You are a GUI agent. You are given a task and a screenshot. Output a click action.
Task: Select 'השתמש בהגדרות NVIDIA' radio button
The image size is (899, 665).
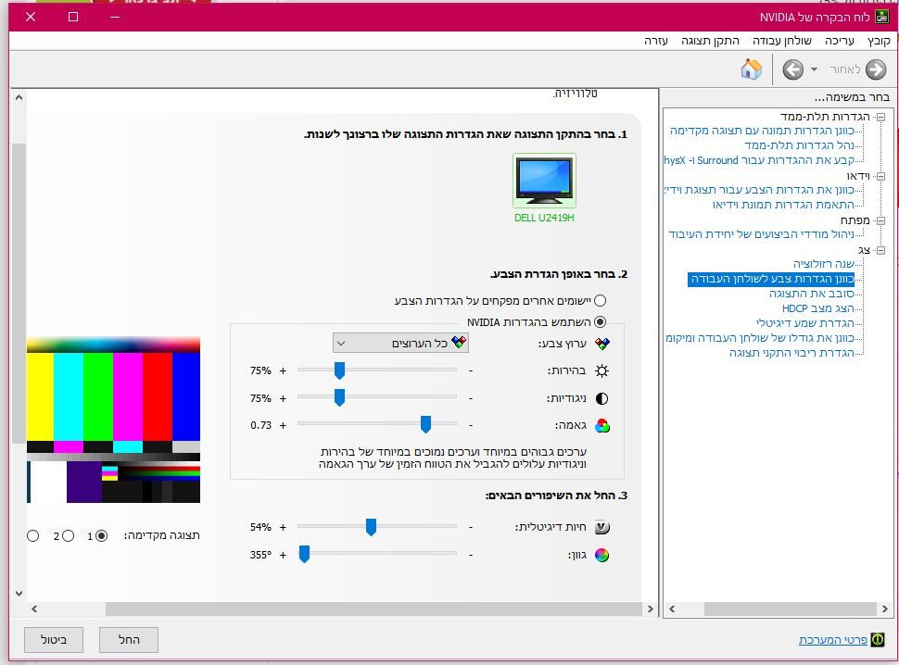[x=600, y=322]
